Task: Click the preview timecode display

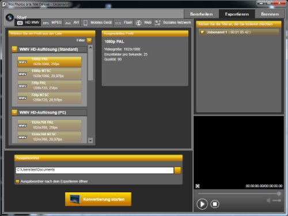Action: [x=264, y=186]
